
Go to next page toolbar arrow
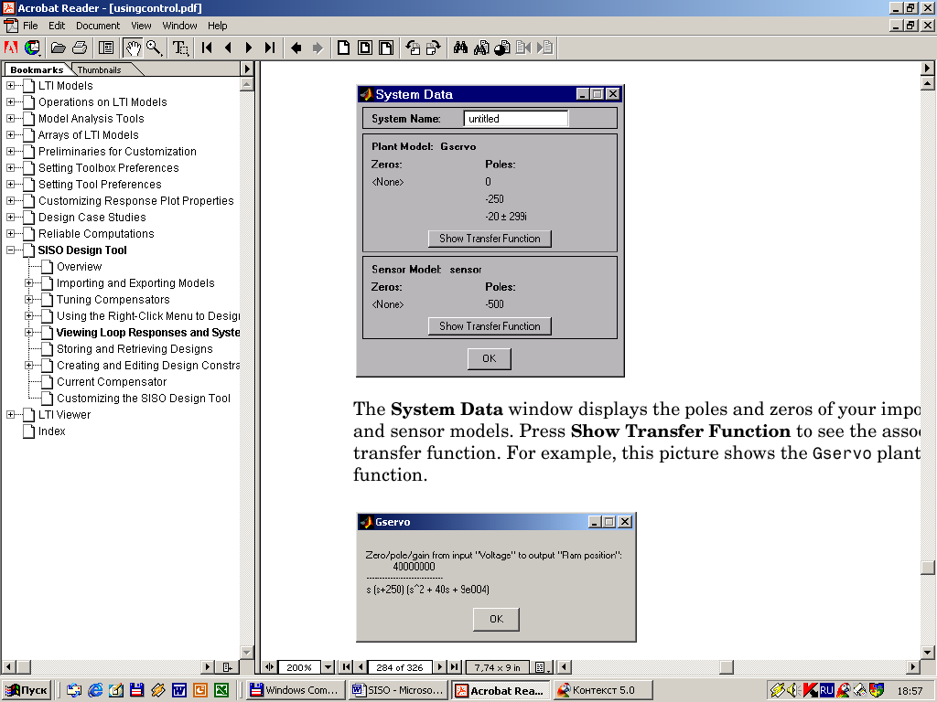point(249,48)
